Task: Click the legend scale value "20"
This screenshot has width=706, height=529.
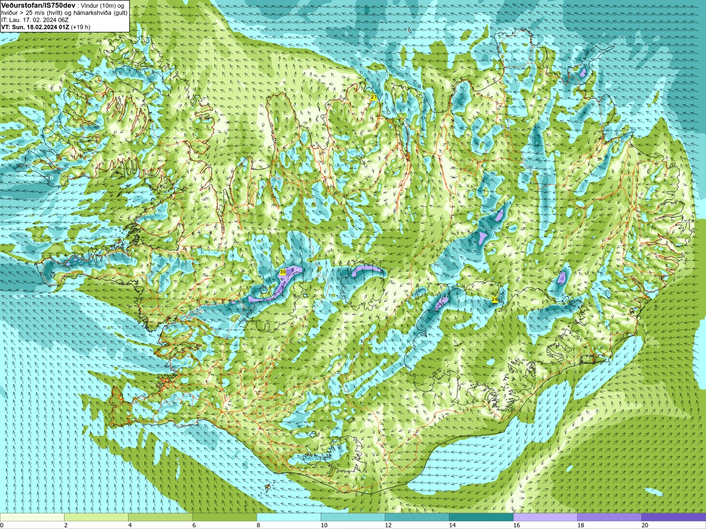Action: tap(645, 525)
